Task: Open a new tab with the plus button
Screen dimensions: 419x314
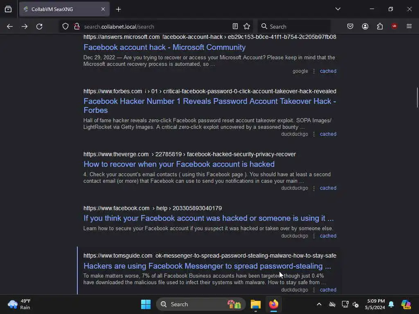Action: pyautogui.click(x=118, y=9)
